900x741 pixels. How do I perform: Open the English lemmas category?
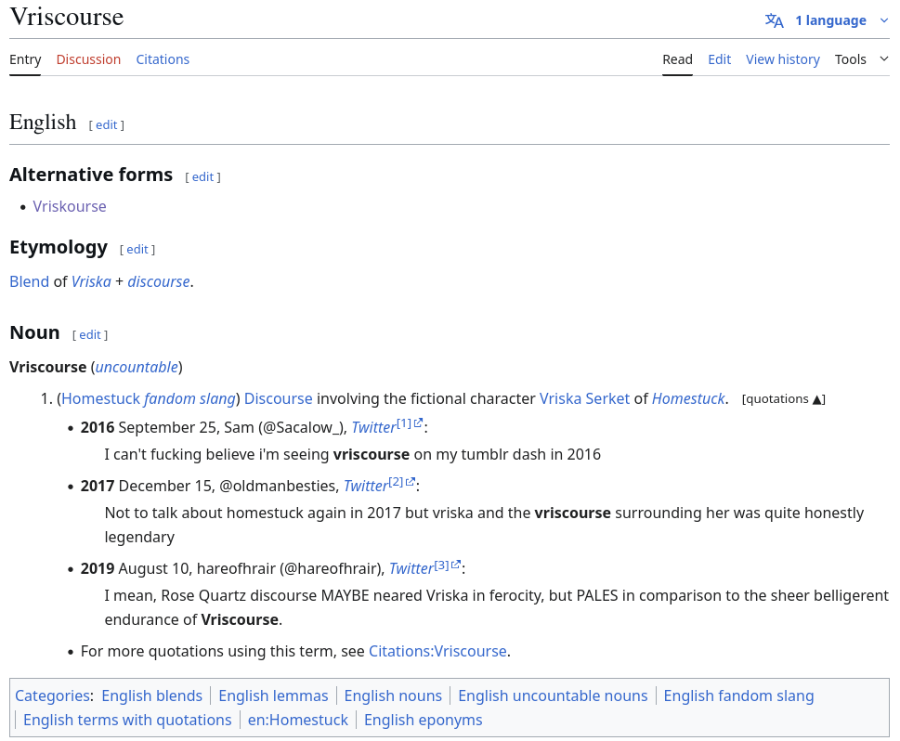pos(273,695)
